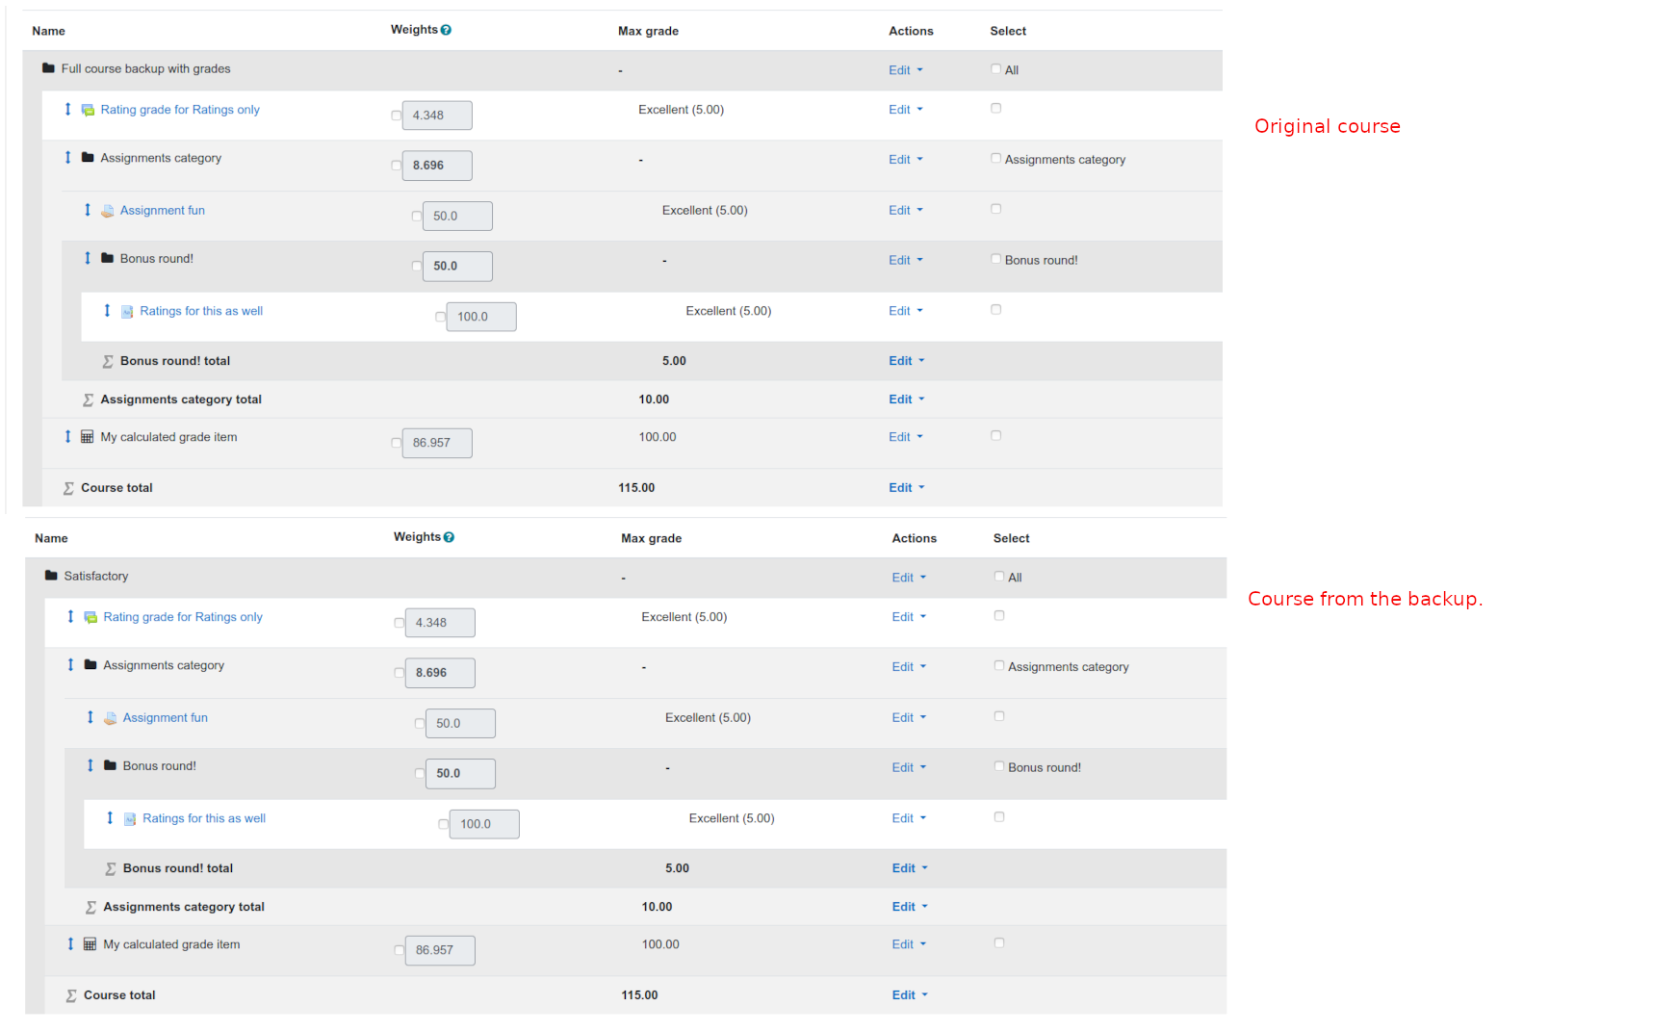
Task: Open Assignment fun link in Satisfactory table
Action: pos(166,717)
